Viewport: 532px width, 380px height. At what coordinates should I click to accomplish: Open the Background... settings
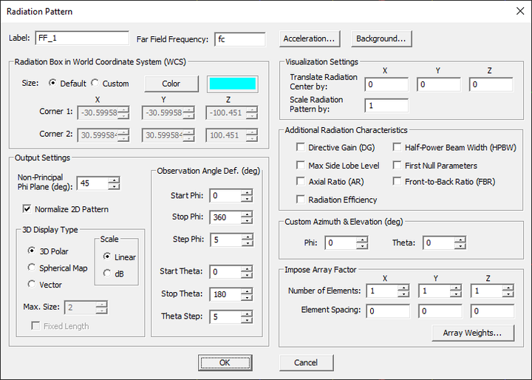[x=381, y=38]
